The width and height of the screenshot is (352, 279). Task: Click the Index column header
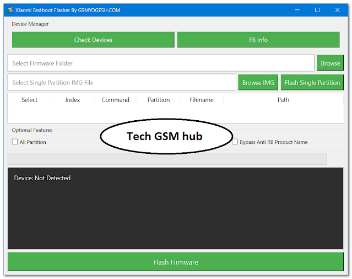tap(73, 100)
